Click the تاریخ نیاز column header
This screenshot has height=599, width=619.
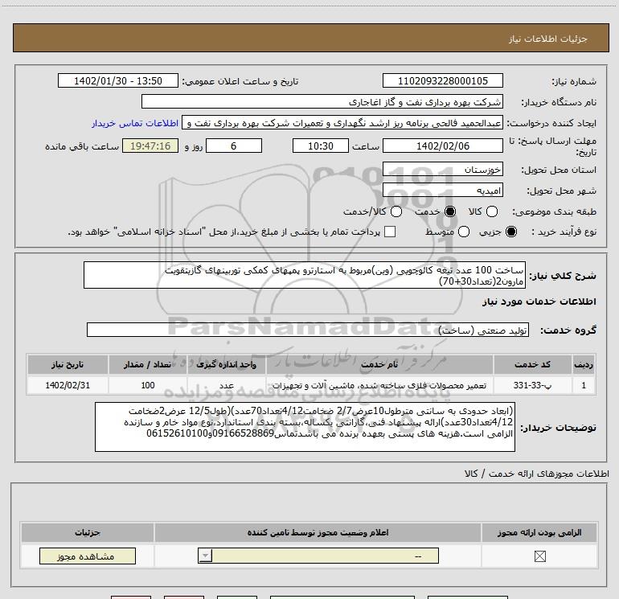[x=68, y=364]
